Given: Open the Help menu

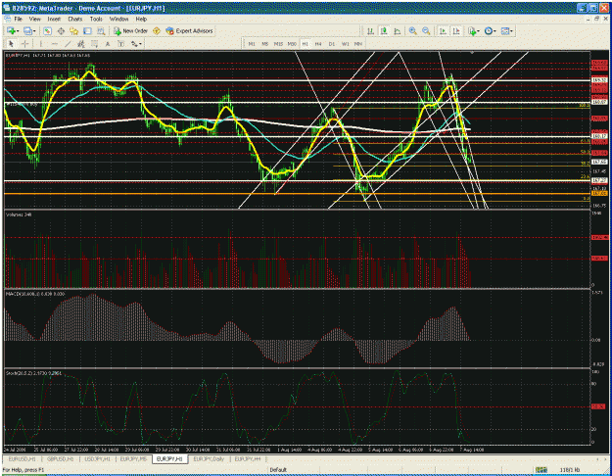Looking at the screenshot, I should pos(141,19).
